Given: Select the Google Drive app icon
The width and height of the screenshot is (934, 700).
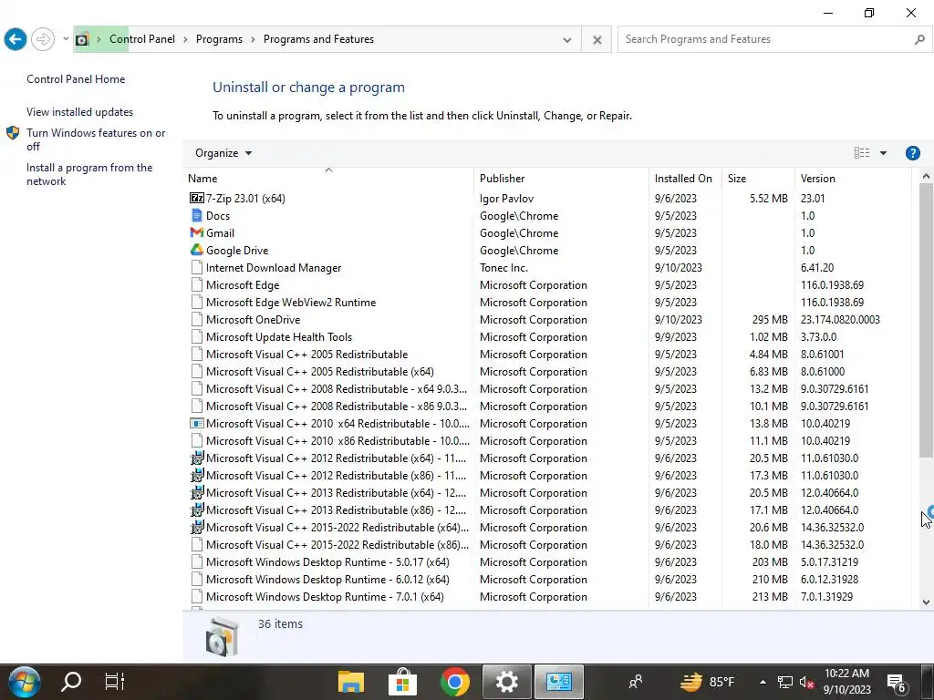Looking at the screenshot, I should coord(197,250).
